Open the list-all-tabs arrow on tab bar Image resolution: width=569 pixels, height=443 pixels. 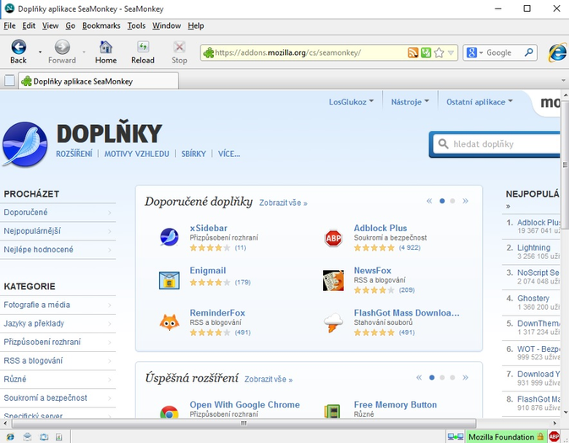(563, 80)
